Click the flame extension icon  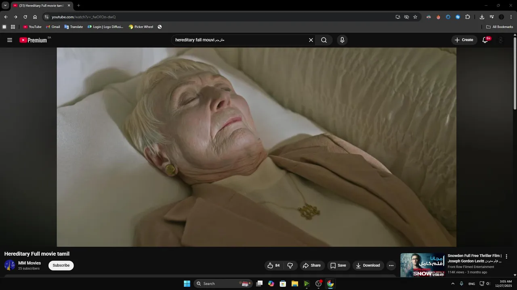pos(438,17)
